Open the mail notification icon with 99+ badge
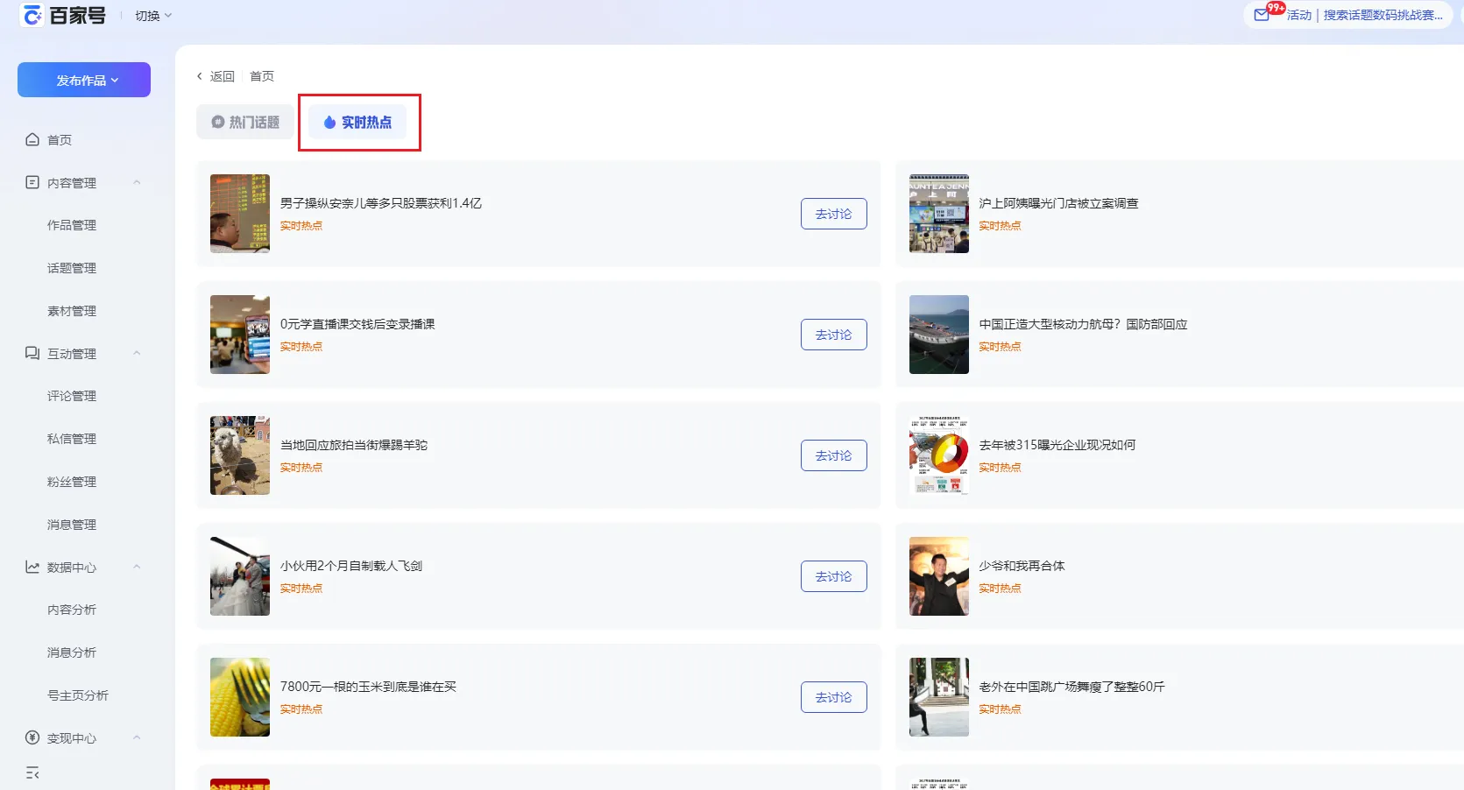 click(1262, 15)
